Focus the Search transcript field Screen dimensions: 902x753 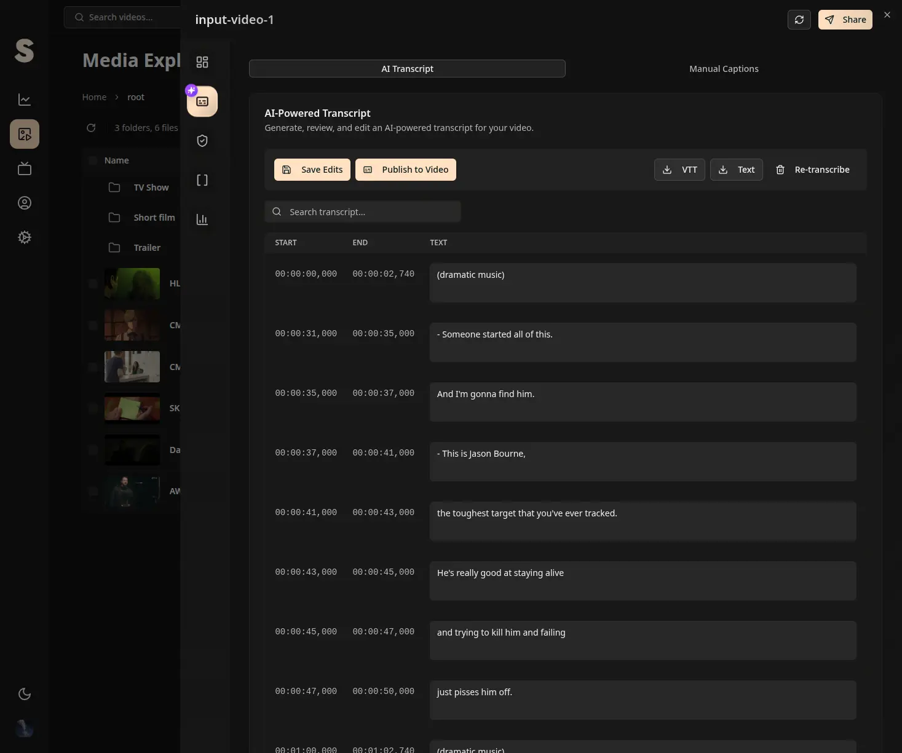pos(363,212)
